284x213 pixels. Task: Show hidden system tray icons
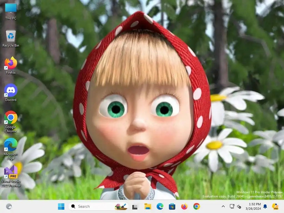(223, 206)
